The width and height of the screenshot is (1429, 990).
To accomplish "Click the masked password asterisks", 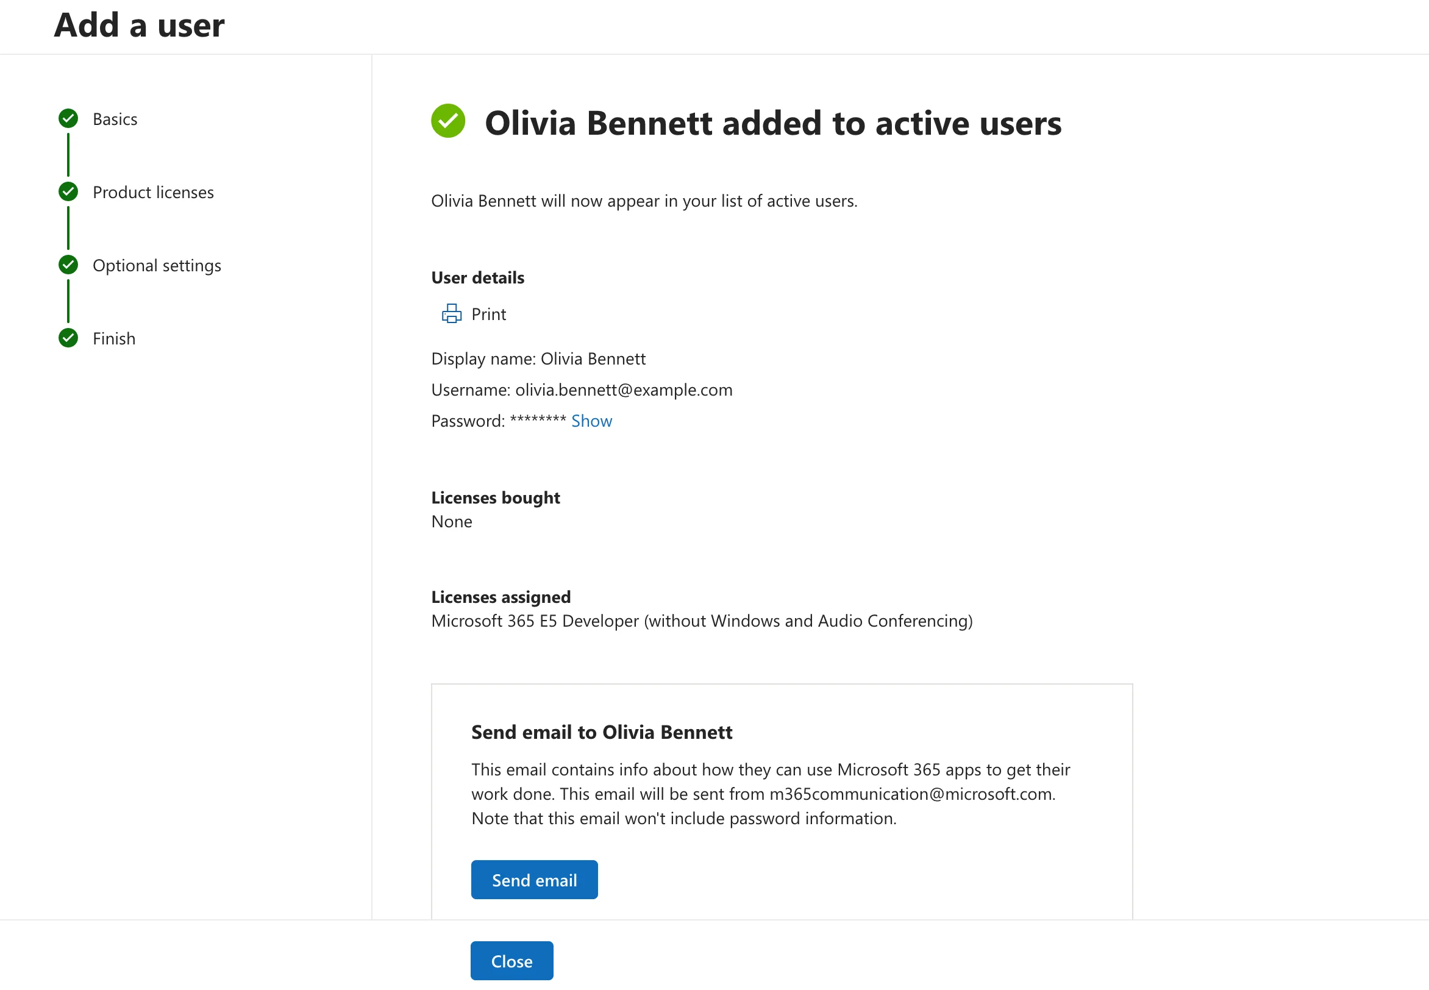I will click(x=538, y=420).
